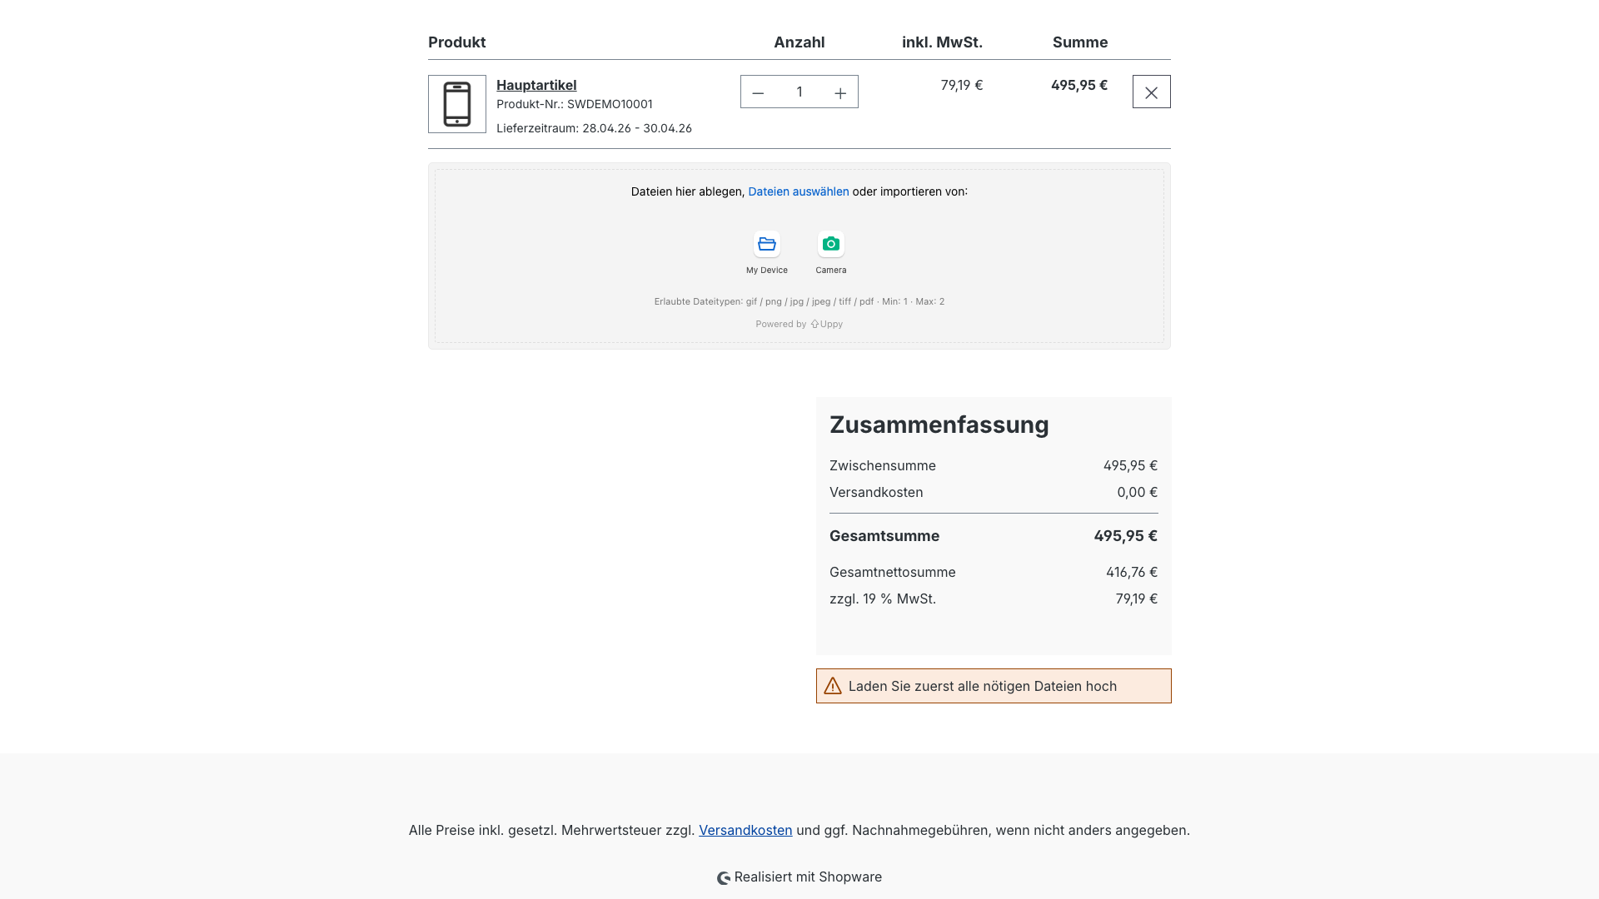
Task: Click the upload files warning message
Action: point(983,686)
